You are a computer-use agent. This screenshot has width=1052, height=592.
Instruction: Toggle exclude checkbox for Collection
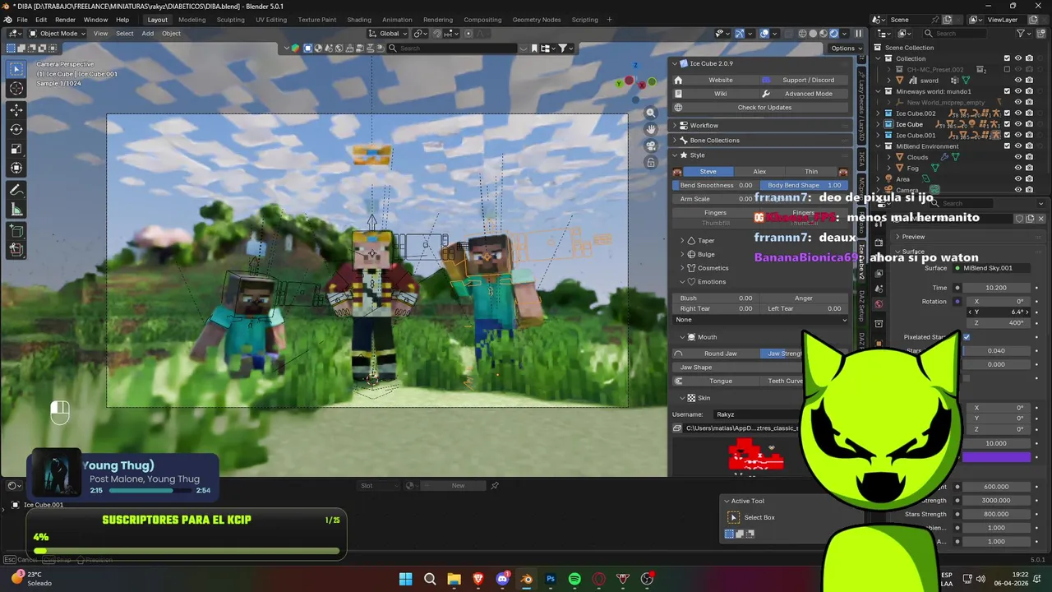tap(1007, 58)
